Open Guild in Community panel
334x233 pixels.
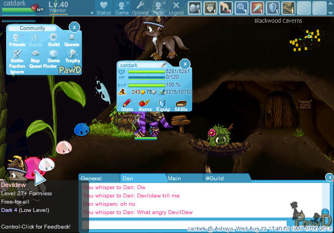point(53,40)
